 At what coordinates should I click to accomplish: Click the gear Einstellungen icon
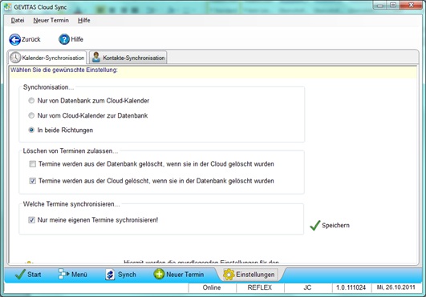point(229,275)
